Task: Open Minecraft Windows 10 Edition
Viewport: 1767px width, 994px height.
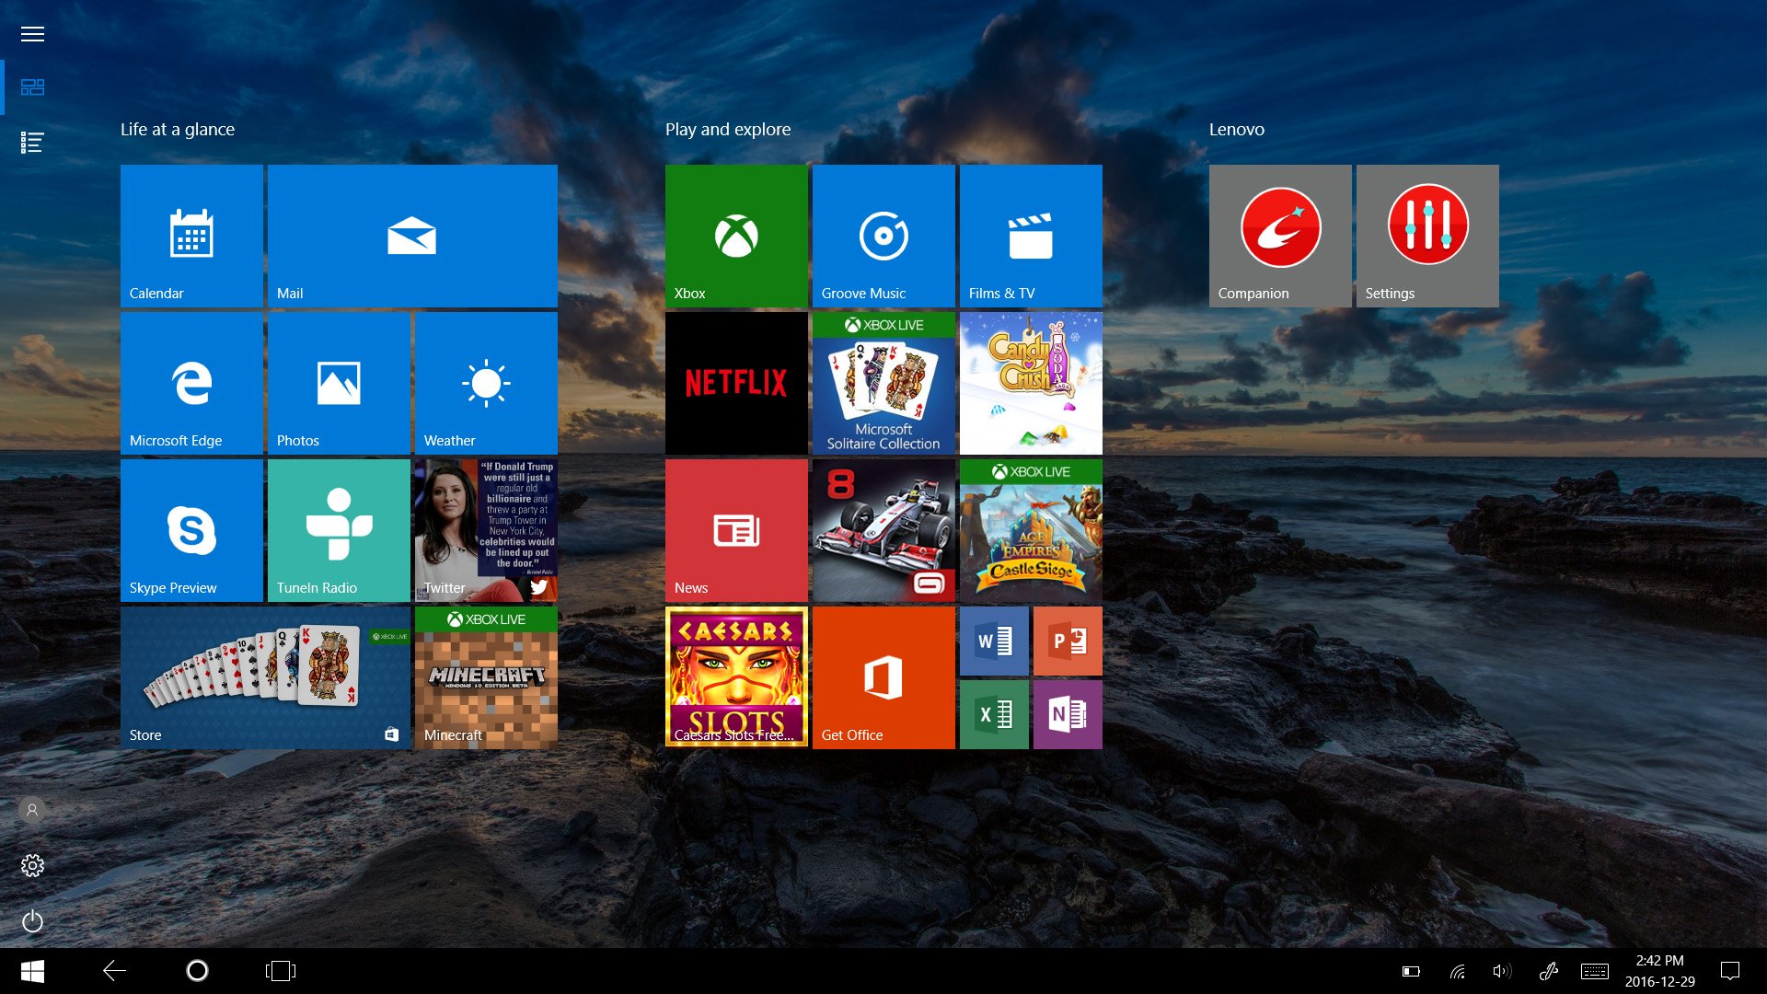Action: [485, 677]
